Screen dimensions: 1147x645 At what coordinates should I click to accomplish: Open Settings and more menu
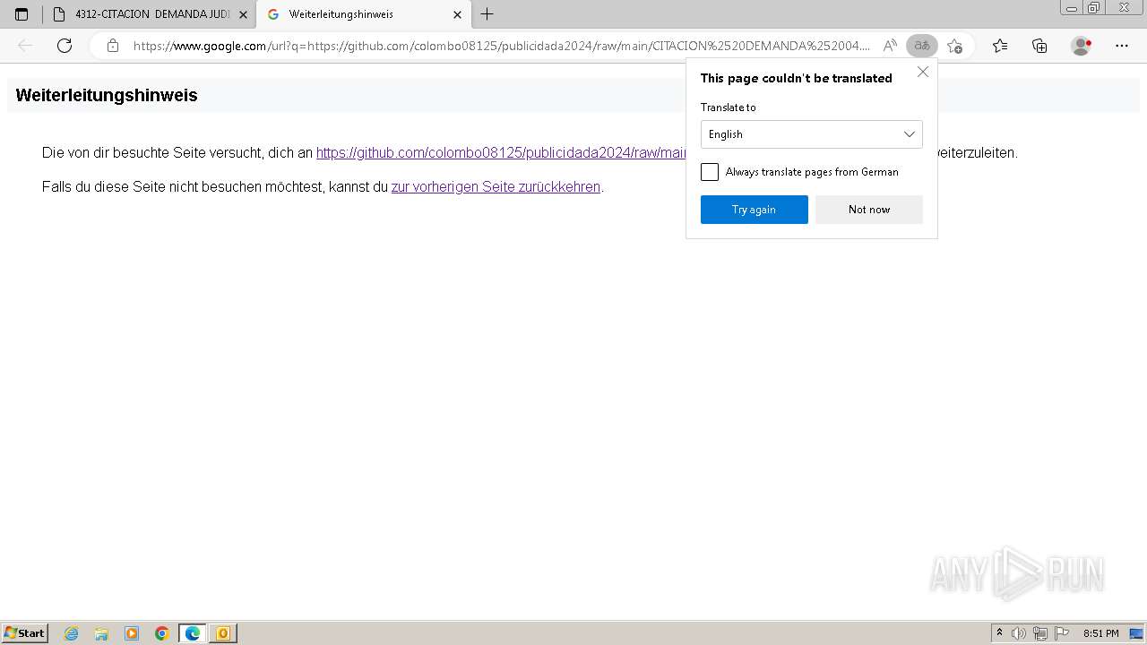tap(1122, 46)
